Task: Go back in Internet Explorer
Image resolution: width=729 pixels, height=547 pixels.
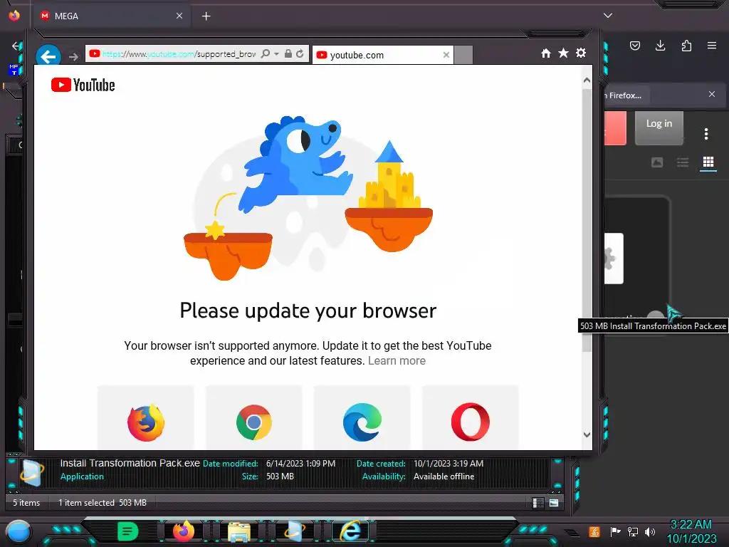Action: tap(48, 56)
